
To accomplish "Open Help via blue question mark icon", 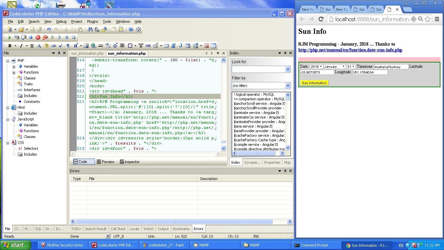I will click(131, 29).
